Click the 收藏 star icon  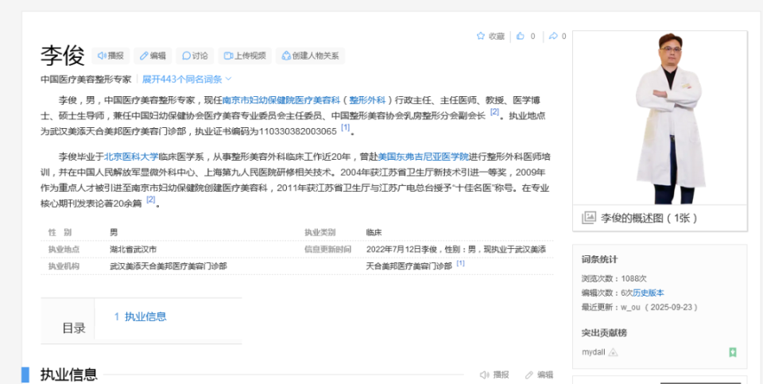481,36
